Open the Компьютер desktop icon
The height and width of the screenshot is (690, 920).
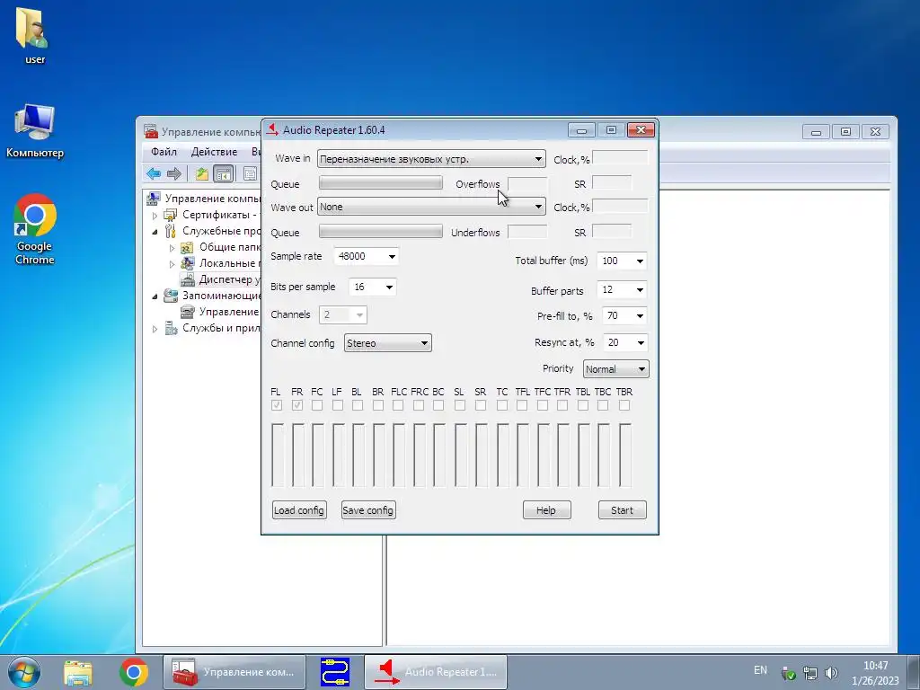35,131
